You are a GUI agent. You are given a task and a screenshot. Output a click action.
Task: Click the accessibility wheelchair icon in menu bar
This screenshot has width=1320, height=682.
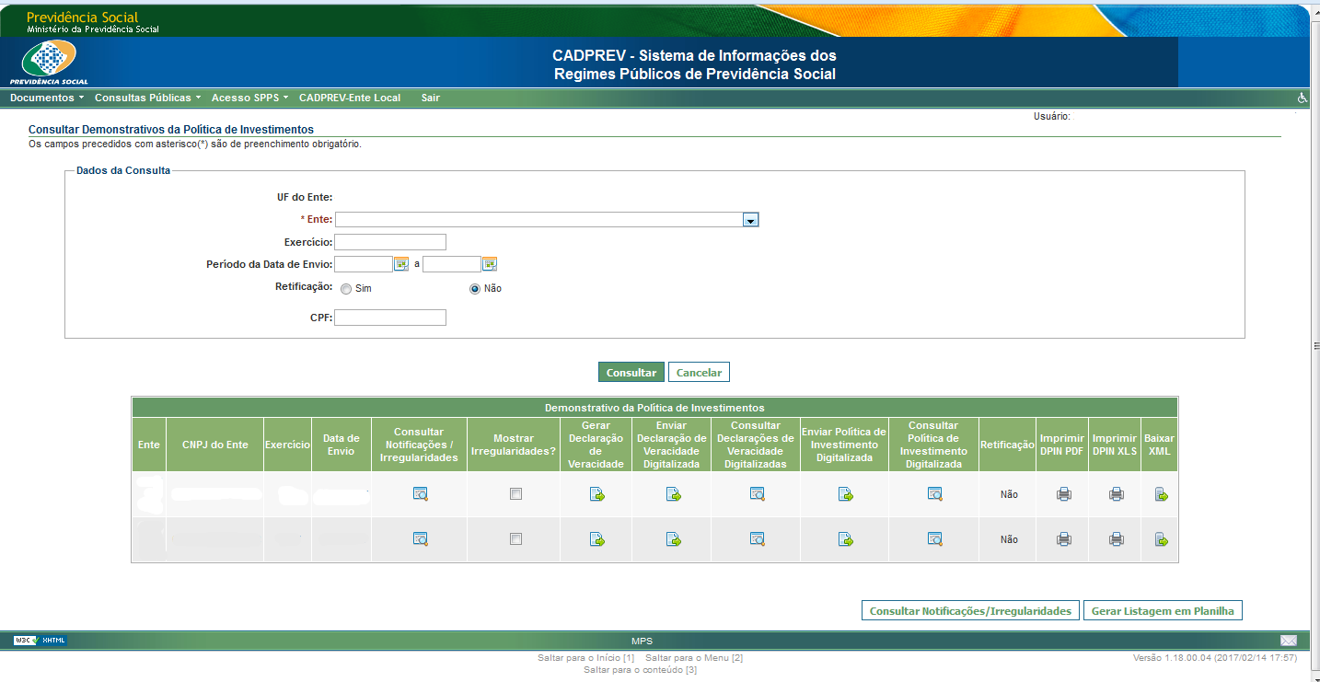coord(1303,98)
